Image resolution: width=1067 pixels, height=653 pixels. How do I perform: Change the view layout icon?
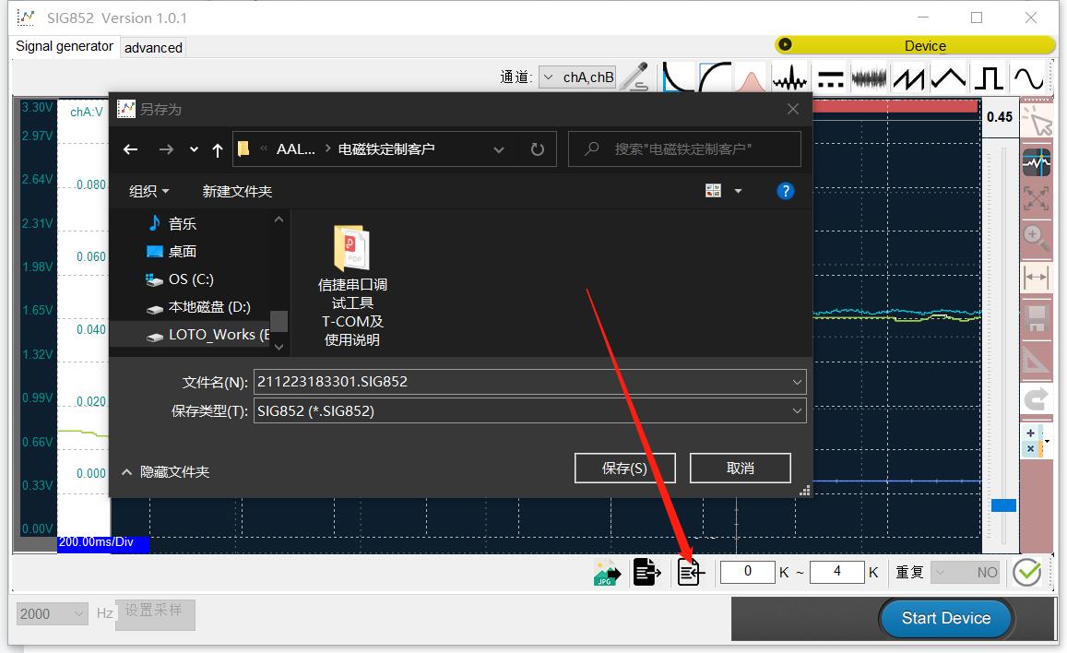coord(713,191)
